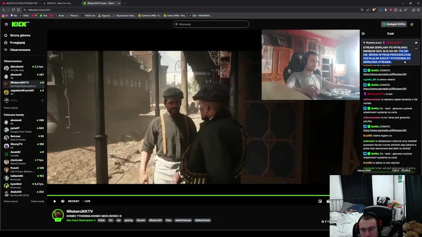Close the RRoberciKKTV Stream tab
Image resolution: width=422 pixels, height=237 pixels.
[x=119, y=3]
